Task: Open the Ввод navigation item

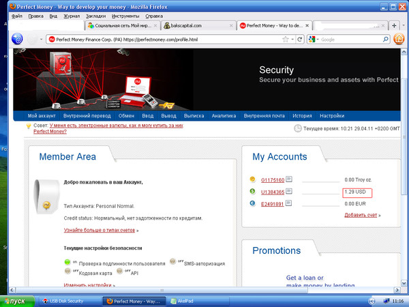Action: tap(148, 116)
